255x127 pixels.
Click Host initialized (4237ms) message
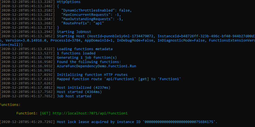83,88
